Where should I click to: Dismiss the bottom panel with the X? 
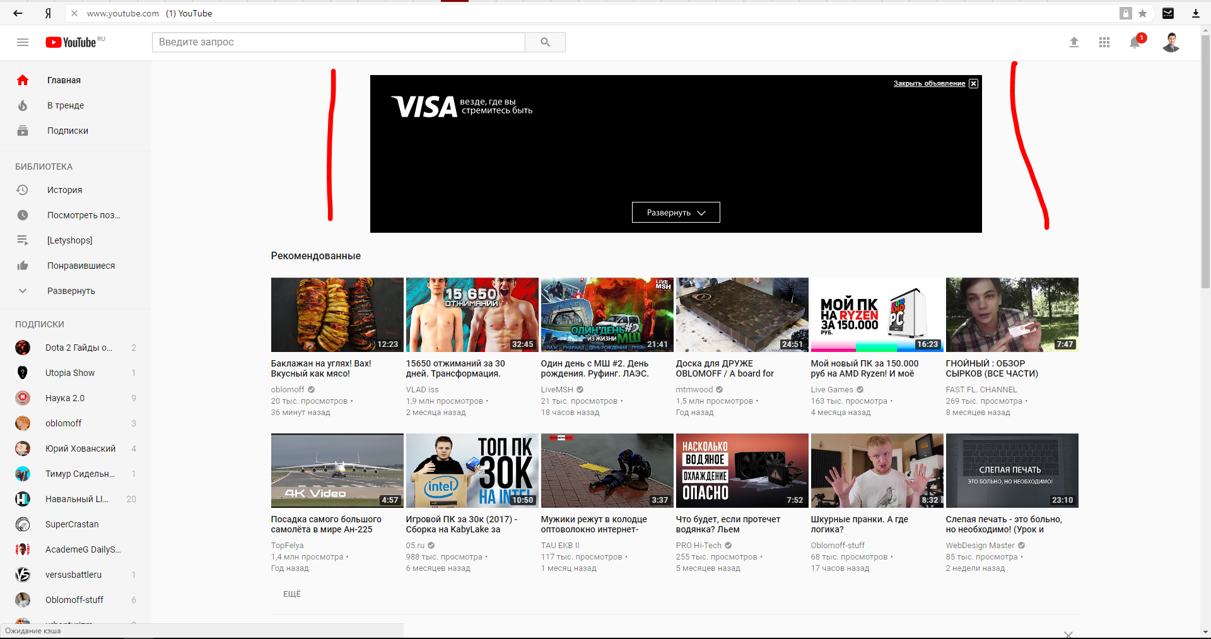pyautogui.click(x=1068, y=634)
